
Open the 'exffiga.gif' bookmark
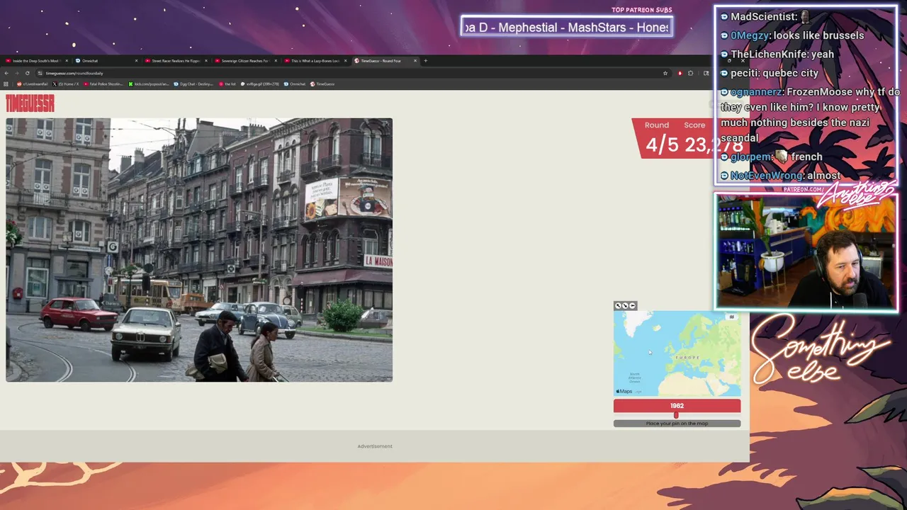260,84
